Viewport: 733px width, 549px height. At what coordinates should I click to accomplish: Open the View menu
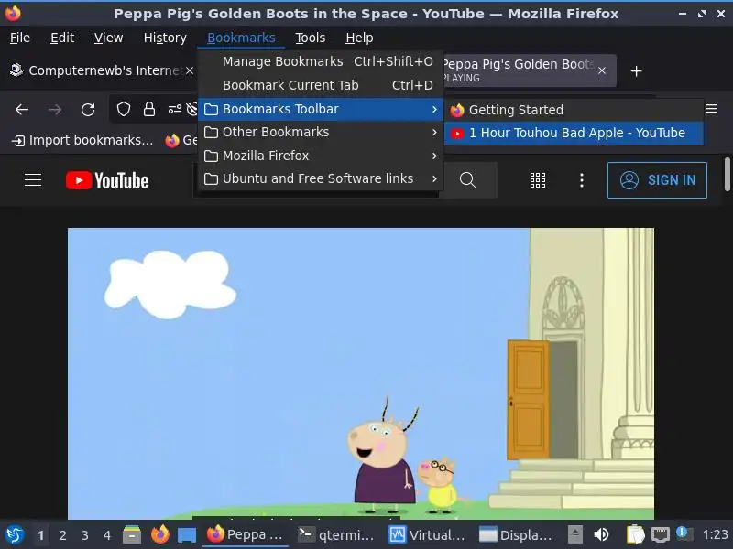coord(108,38)
